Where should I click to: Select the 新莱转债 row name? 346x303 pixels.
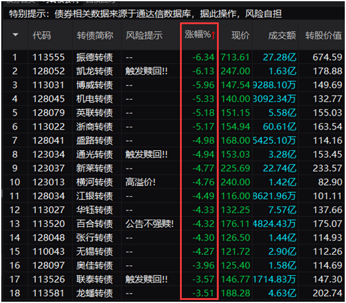[94, 168]
